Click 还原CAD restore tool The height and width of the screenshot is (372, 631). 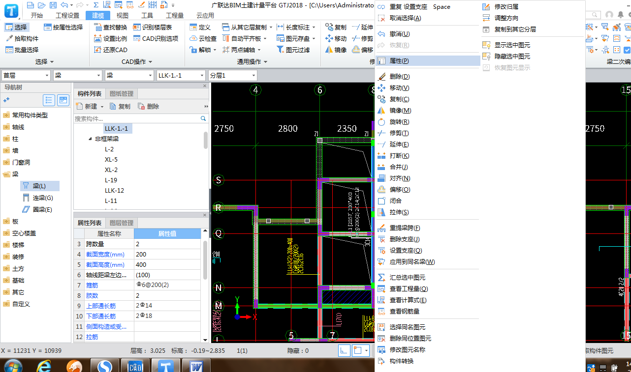[111, 50]
